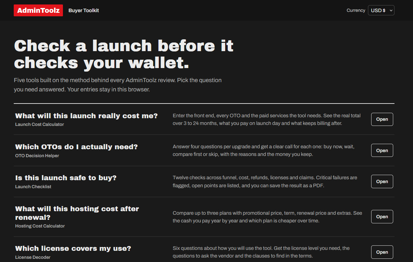Click 'What will this launch really cost me?' heading
The height and width of the screenshot is (262, 413).
click(x=87, y=116)
